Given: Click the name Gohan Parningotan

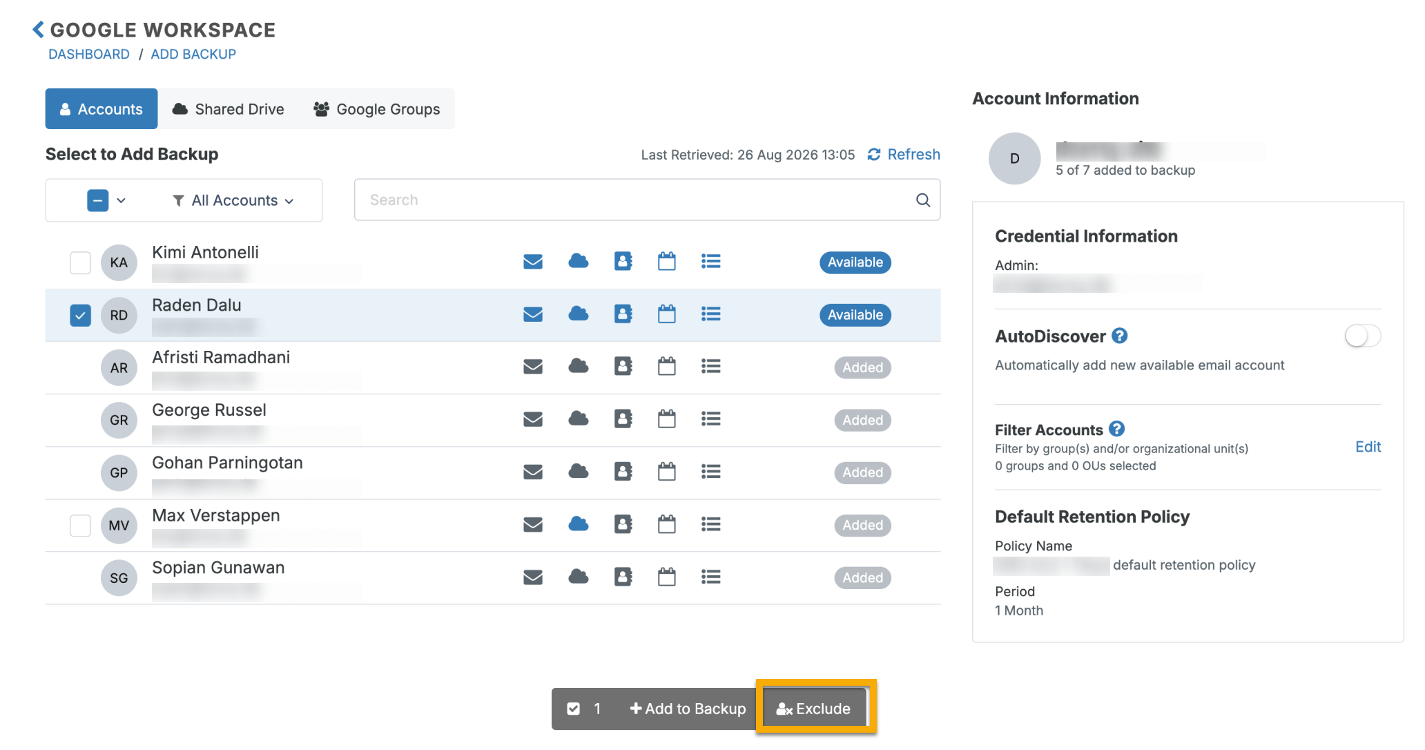Looking at the screenshot, I should (x=227, y=463).
